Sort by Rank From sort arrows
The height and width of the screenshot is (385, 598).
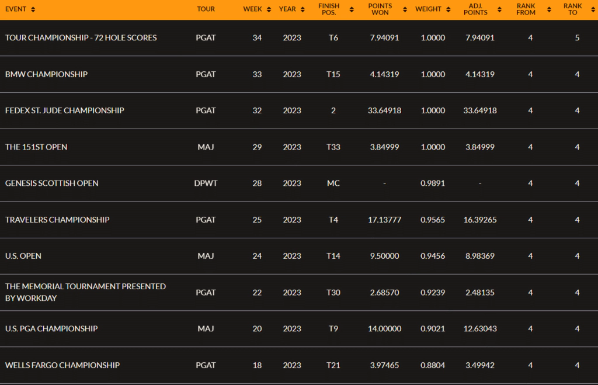549,9
